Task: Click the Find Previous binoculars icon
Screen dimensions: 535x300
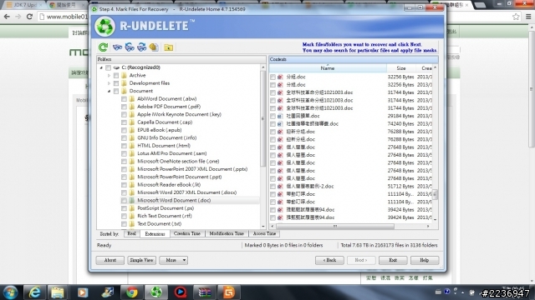Action: (130, 47)
